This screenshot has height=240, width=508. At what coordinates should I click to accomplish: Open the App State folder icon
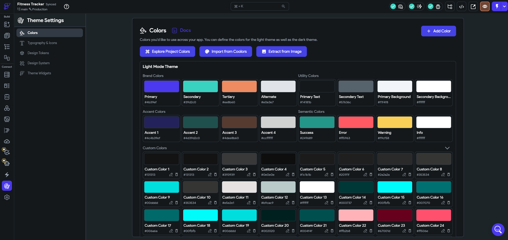(7, 97)
